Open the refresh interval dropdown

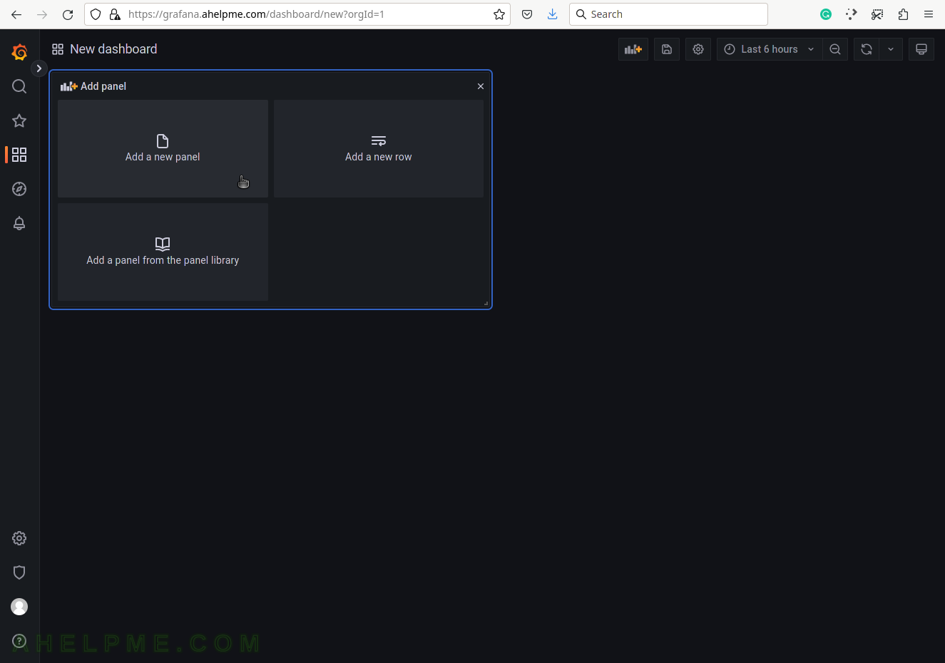[x=891, y=49]
